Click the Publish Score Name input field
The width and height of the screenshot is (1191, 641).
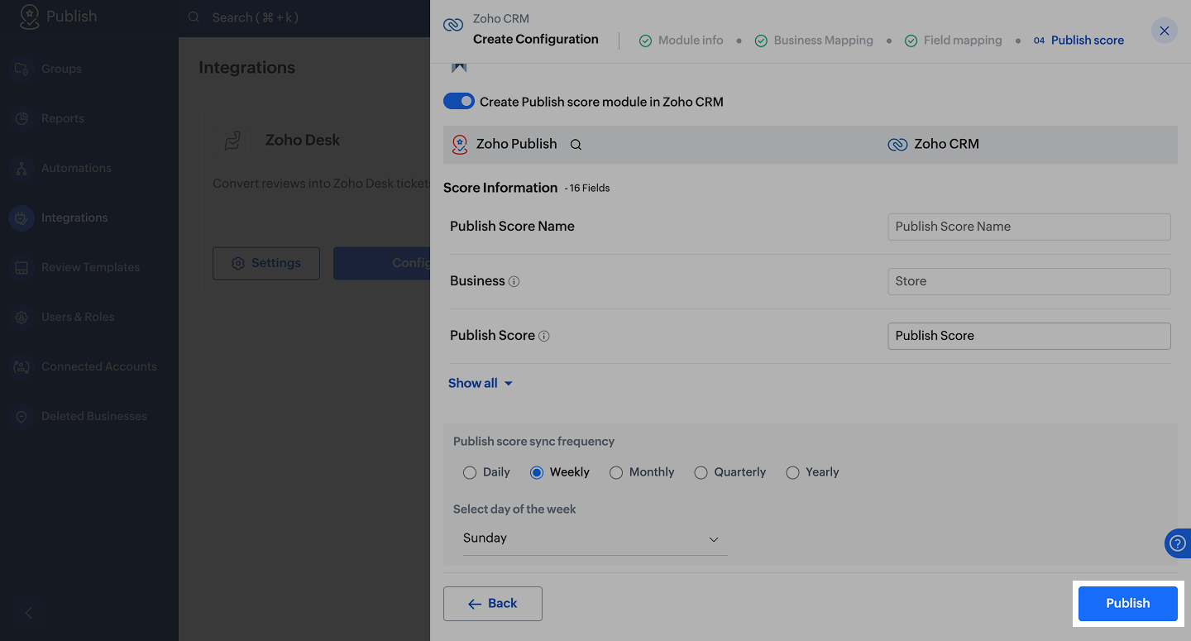pyautogui.click(x=1029, y=227)
